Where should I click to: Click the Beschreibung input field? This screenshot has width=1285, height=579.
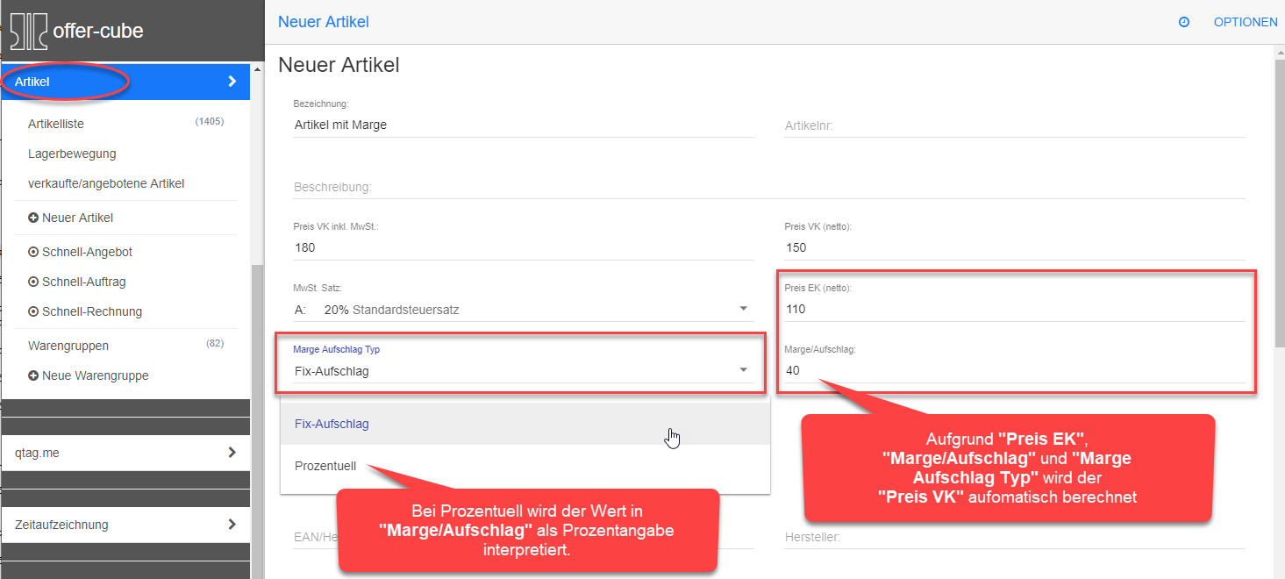coord(769,187)
